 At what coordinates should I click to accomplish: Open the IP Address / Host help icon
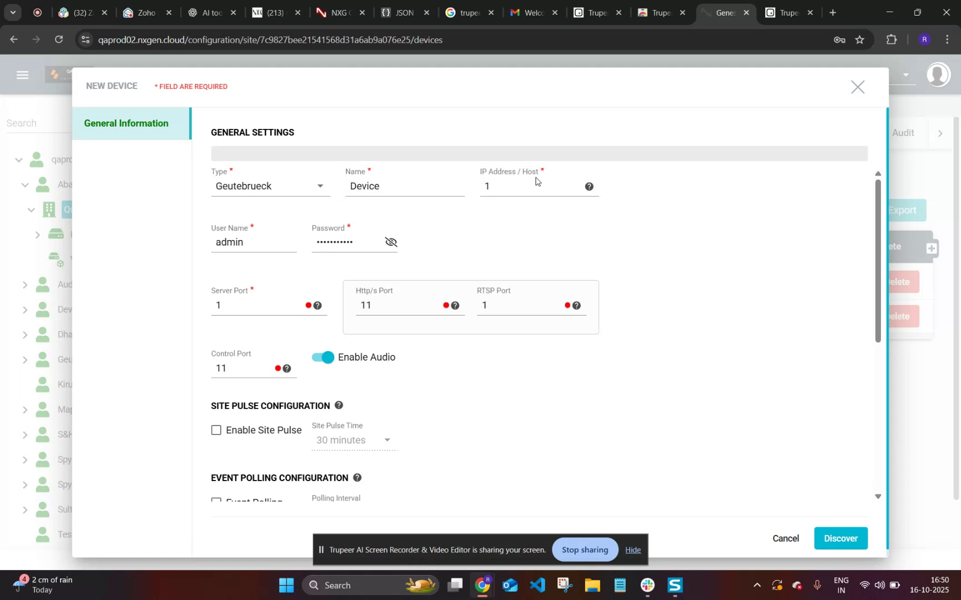pos(589,186)
